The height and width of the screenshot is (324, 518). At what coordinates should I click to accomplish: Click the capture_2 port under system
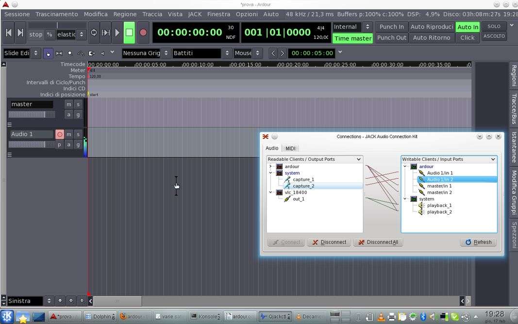click(303, 186)
